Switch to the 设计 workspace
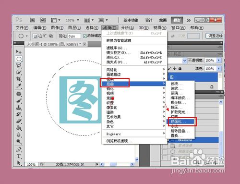The width and height of the screenshot is (240, 184). [x=149, y=20]
